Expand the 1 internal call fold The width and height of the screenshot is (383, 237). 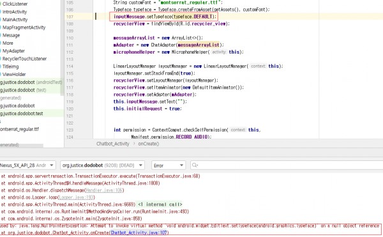tap(160, 204)
